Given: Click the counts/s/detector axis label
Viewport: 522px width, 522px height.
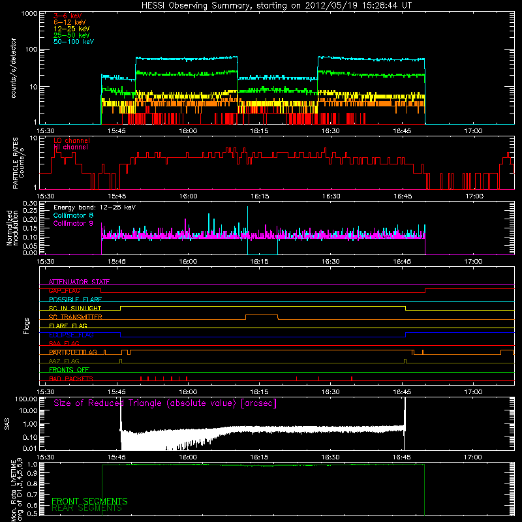Looking at the screenshot, I should tap(13, 68).
